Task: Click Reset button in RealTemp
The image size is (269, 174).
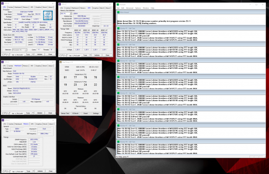Action: (x=86, y=113)
